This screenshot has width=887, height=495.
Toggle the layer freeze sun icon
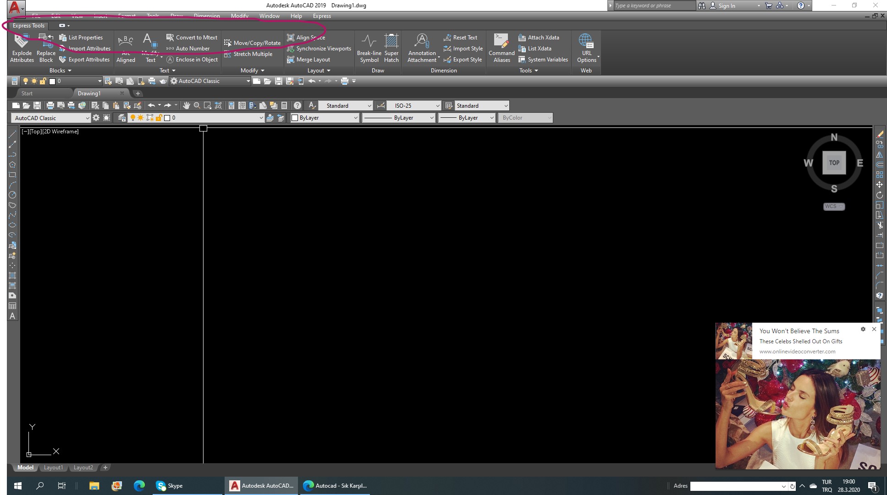click(141, 118)
